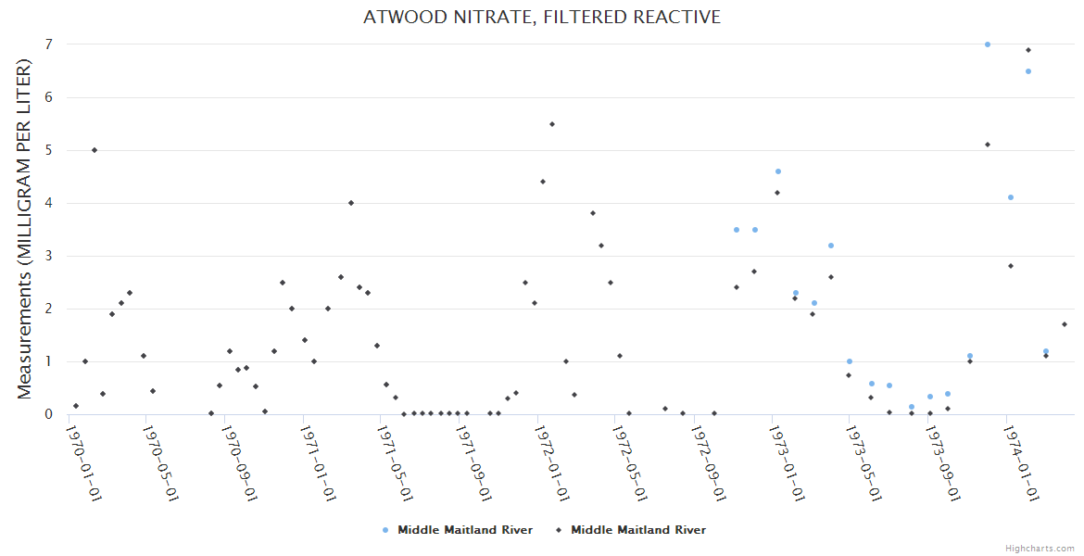1084x556 pixels.
Task: Click the blue point at 4.1 near 1974-01-01
Action: [1011, 197]
